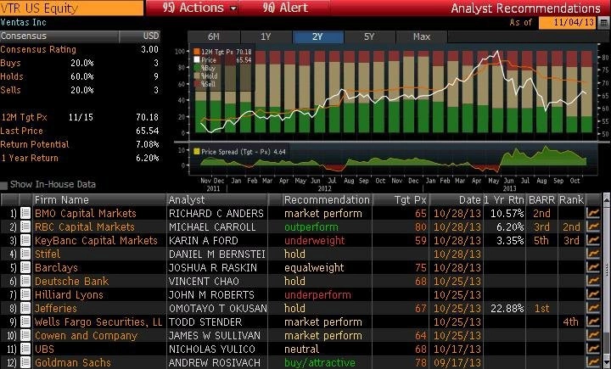This screenshot has height=369, width=611.
Task: Click the VTR US Equity ticker field
Action: click(71, 8)
